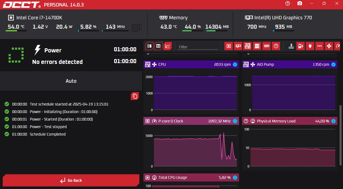343x189 pixels.
Task: Click the CPU usage 5.82 % reading
Action: [88, 27]
